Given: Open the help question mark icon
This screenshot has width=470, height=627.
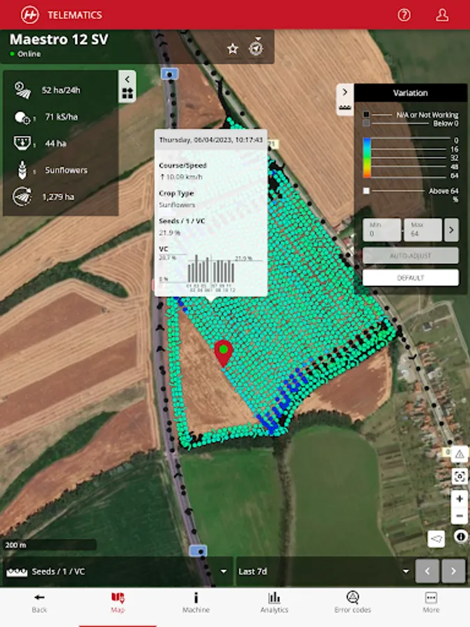Looking at the screenshot, I should click(404, 15).
